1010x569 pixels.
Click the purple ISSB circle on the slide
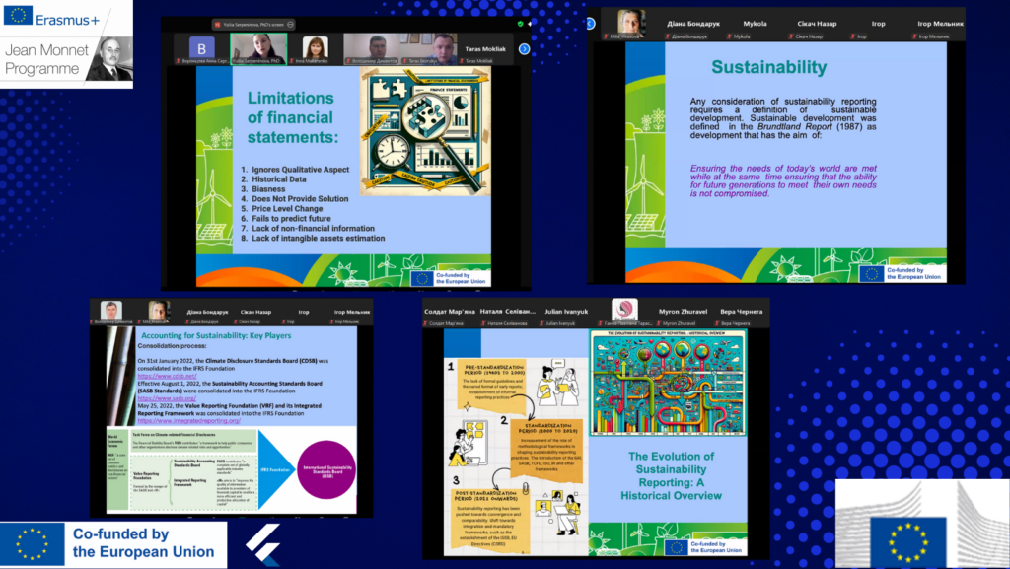pos(326,469)
